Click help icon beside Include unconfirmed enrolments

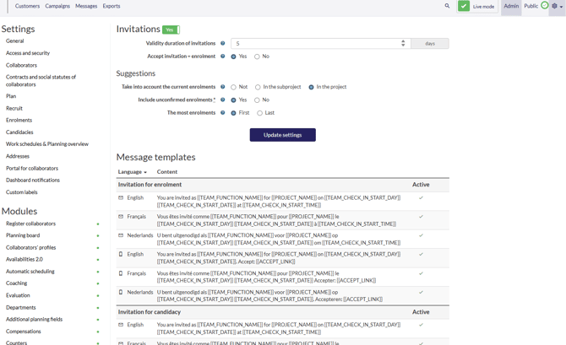[x=223, y=100]
